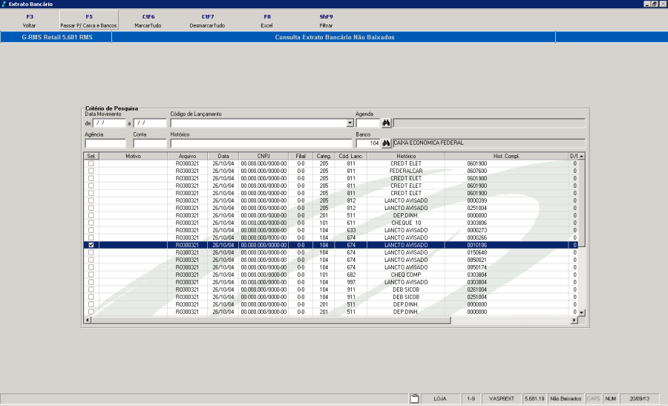Click the horizontal scrollbar thumb of table
Image resolution: width=668 pixels, height=406 pixels.
[271, 320]
